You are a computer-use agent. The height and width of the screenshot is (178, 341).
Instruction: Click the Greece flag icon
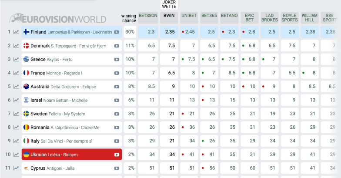pos(26,59)
